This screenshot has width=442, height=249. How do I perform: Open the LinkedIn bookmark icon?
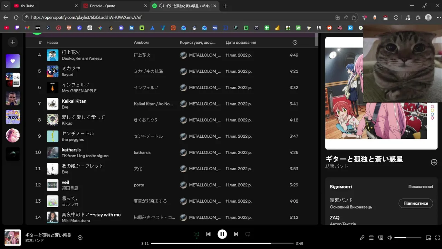pyautogui.click(x=132, y=28)
